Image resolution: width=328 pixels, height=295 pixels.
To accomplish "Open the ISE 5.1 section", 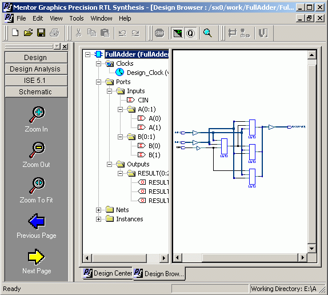I will pos(36,81).
